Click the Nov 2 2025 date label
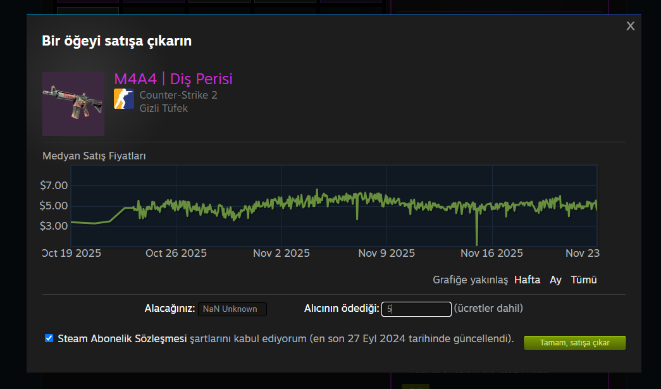Screen dimensions: 661x389 pos(281,253)
